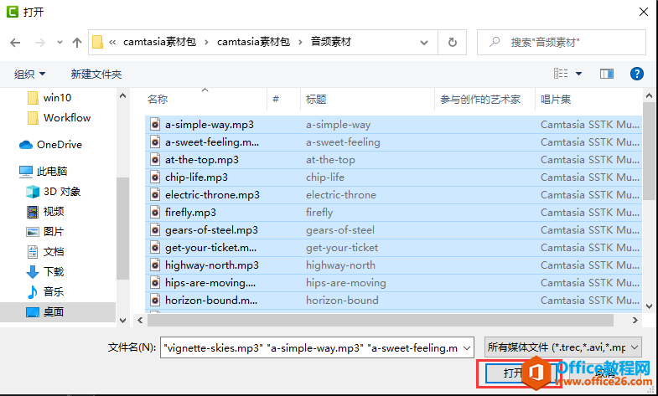Open the 文档 library
Screen dimensions: 658x396
point(45,252)
